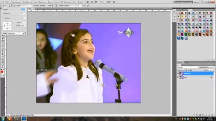Open the layer blend mode dropdown
216x121 pixels.
188,67
